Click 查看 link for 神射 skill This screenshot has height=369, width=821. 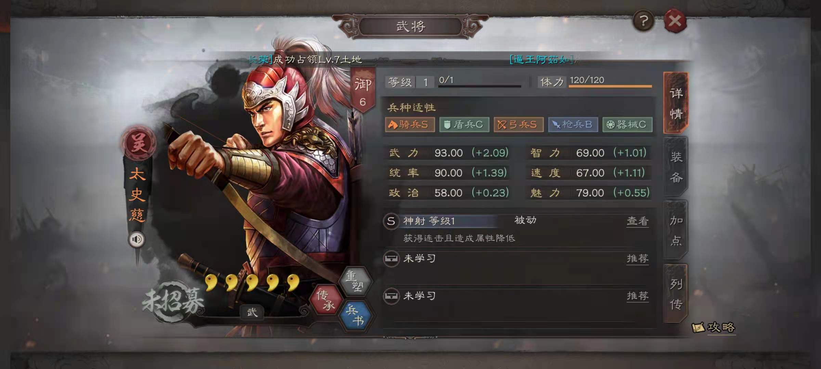[638, 221]
